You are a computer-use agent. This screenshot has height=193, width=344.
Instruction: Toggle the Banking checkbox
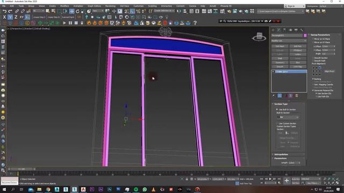[313, 79]
